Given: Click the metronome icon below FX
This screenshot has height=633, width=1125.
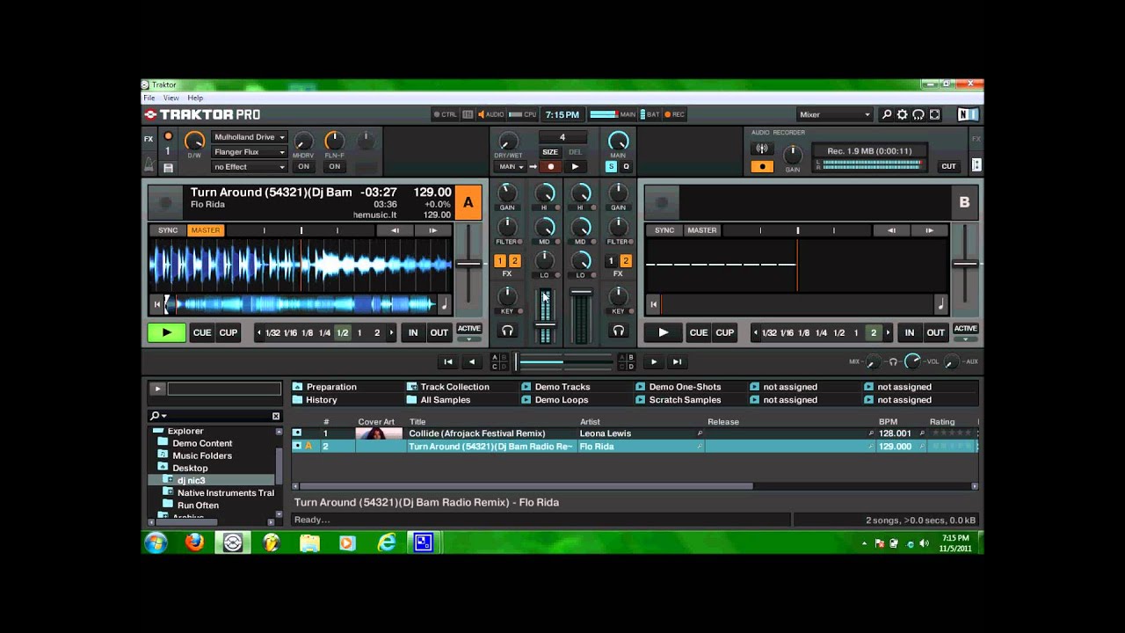Looking at the screenshot, I should point(149,165).
